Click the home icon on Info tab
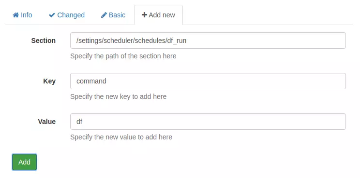This screenshot has width=360, height=178. 15,15
